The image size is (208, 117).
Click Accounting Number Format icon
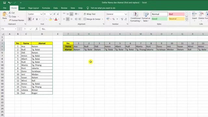(x=108, y=19)
